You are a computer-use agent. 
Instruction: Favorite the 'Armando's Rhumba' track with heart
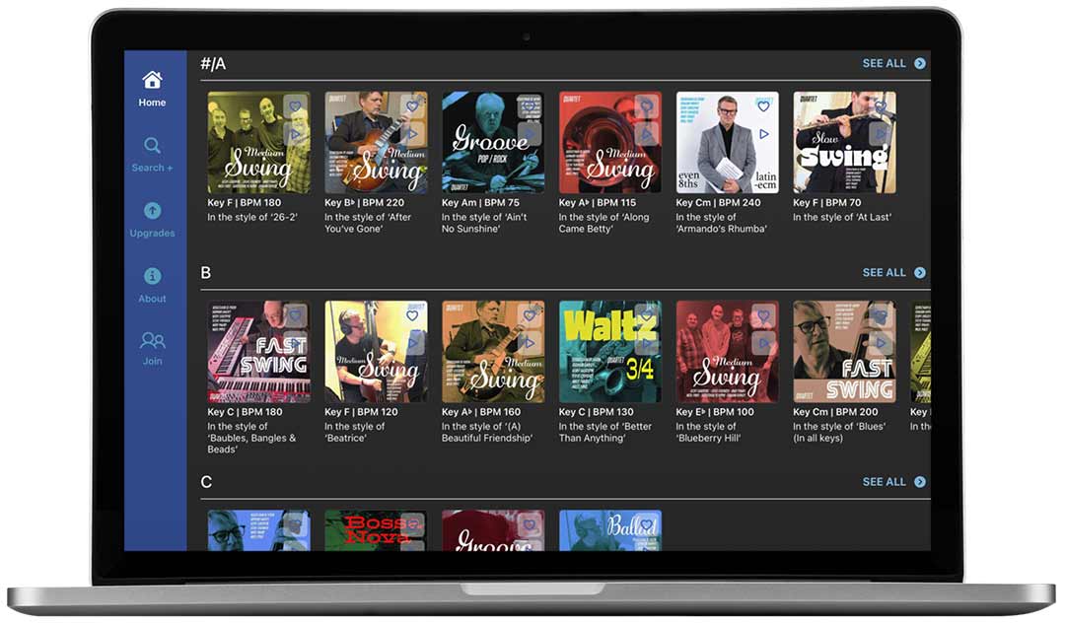coord(763,106)
